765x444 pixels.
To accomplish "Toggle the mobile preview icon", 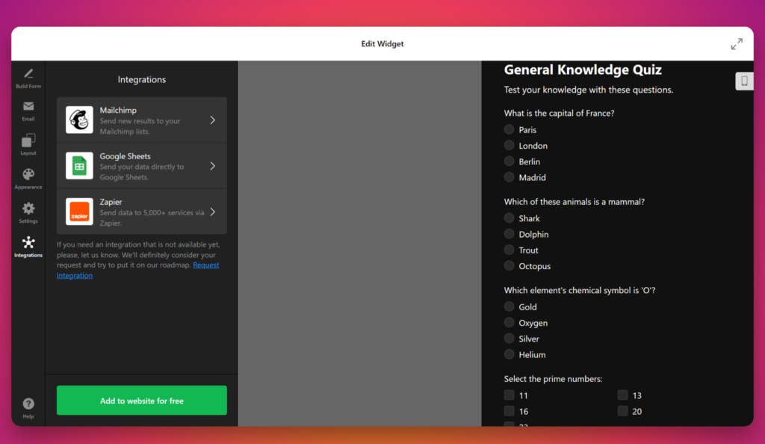I will coord(744,81).
